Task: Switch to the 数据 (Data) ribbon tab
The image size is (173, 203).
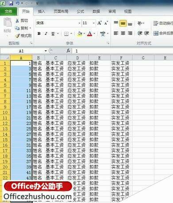Action: [96, 11]
